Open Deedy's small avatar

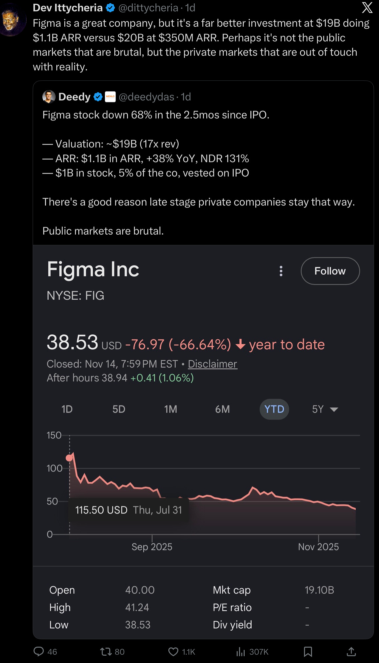(49, 97)
